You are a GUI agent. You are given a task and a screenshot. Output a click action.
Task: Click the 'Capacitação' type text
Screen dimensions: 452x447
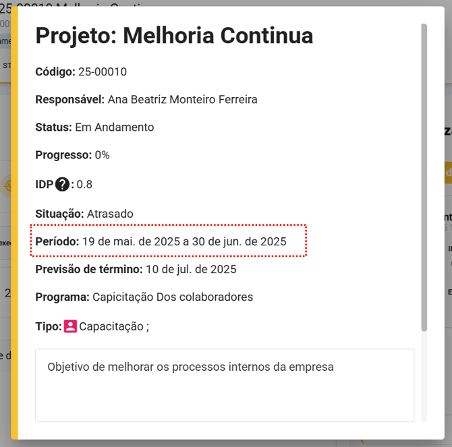tap(111, 326)
